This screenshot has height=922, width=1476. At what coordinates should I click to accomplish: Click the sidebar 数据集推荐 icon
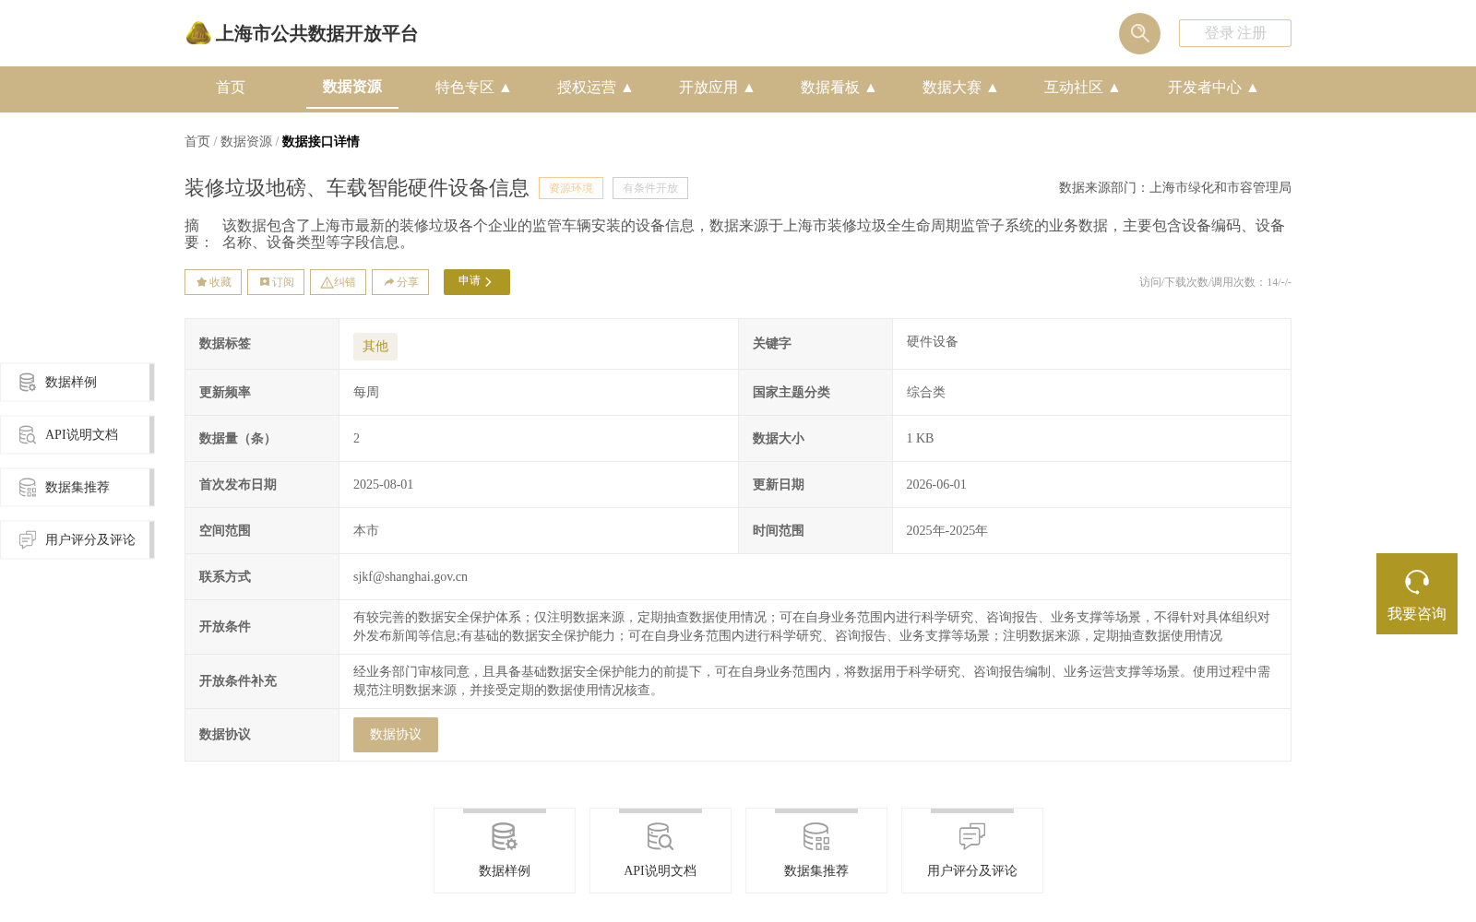coord(28,487)
